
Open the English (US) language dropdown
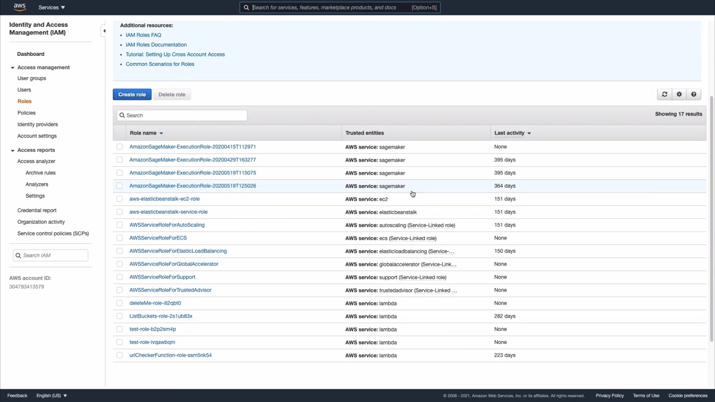coord(51,395)
